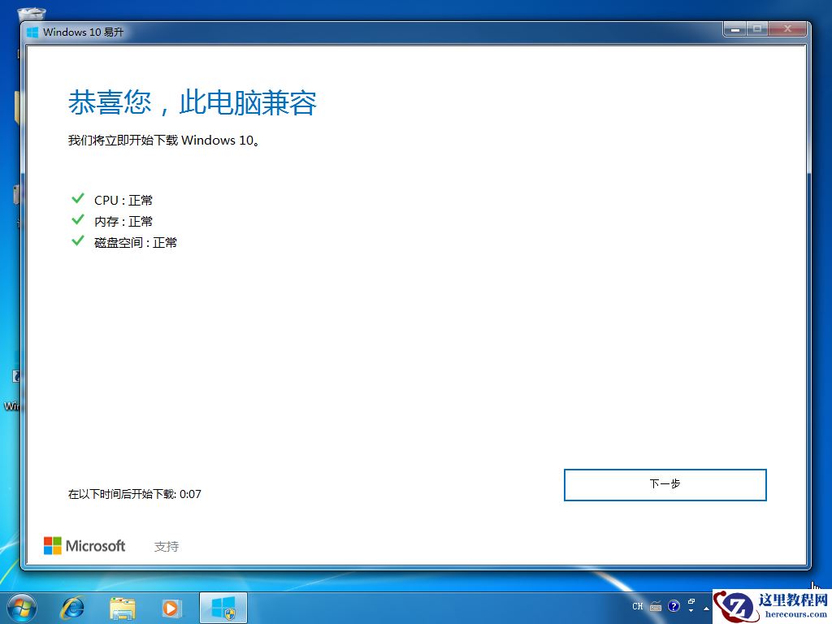The image size is (832, 624).
Task: Click the 下一步 button
Action: coord(665,484)
